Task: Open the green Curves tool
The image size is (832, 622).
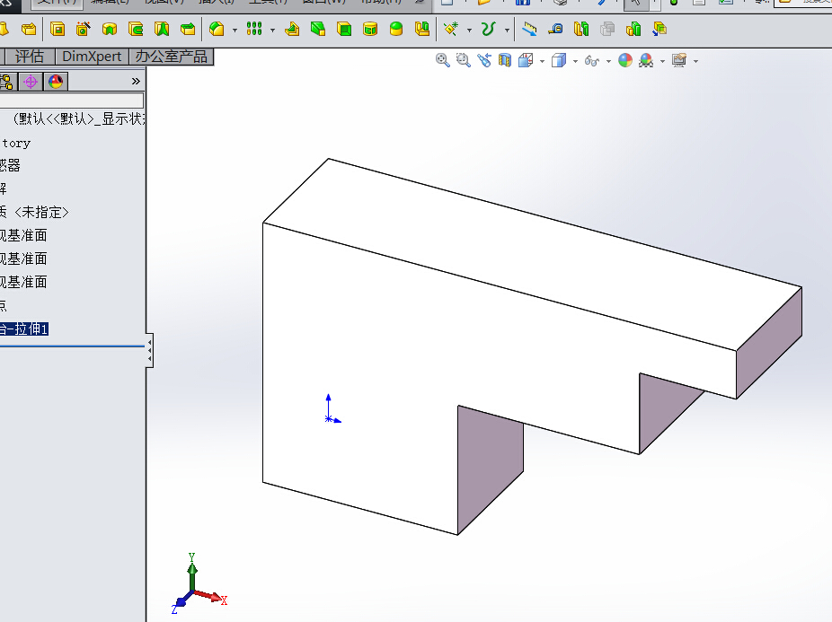Action: 488,29
